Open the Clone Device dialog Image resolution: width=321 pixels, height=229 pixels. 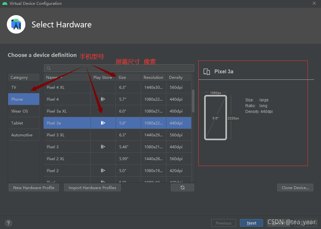[x=295, y=187]
